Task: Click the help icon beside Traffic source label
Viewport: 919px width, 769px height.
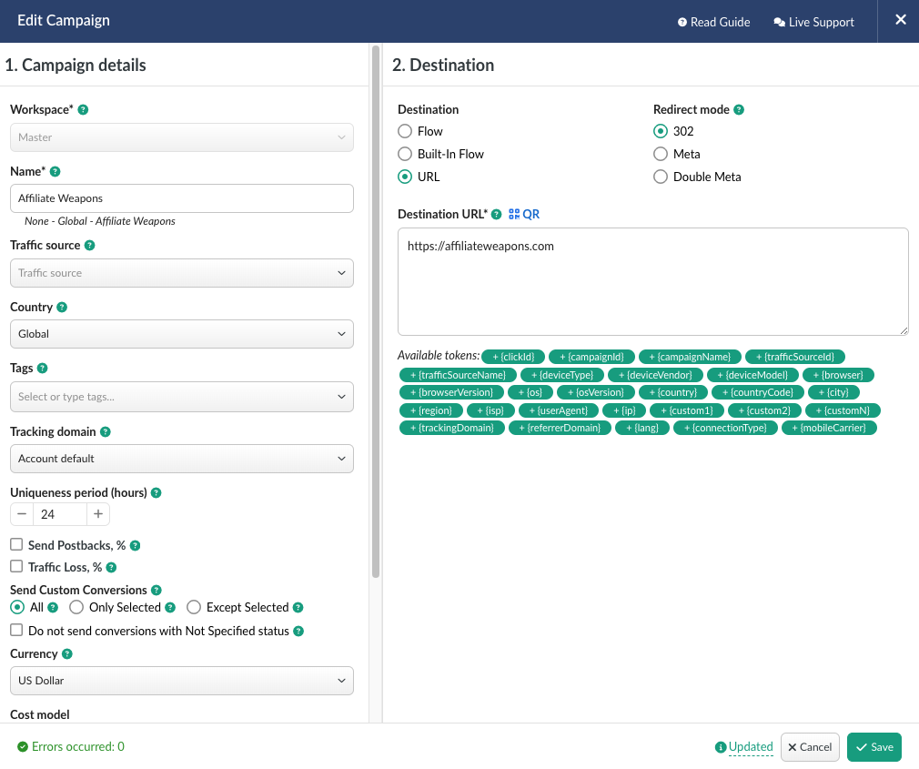Action: 89,246
